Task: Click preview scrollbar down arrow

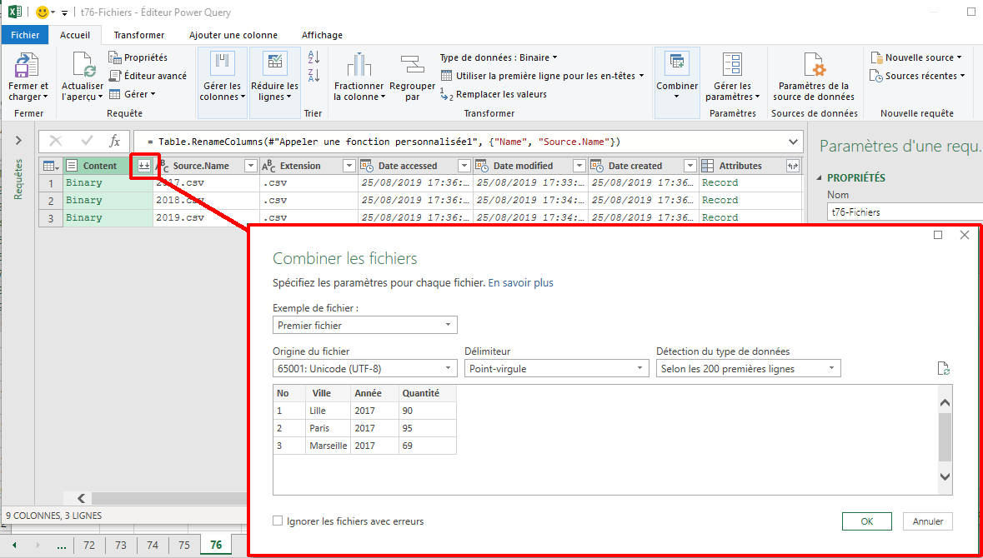Action: [945, 477]
